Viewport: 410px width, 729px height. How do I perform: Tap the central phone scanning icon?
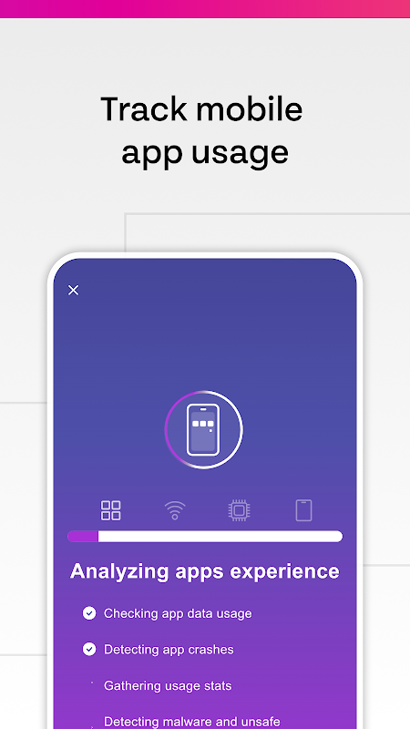(203, 429)
